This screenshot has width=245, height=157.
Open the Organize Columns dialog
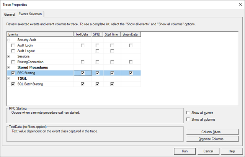tap(212, 139)
